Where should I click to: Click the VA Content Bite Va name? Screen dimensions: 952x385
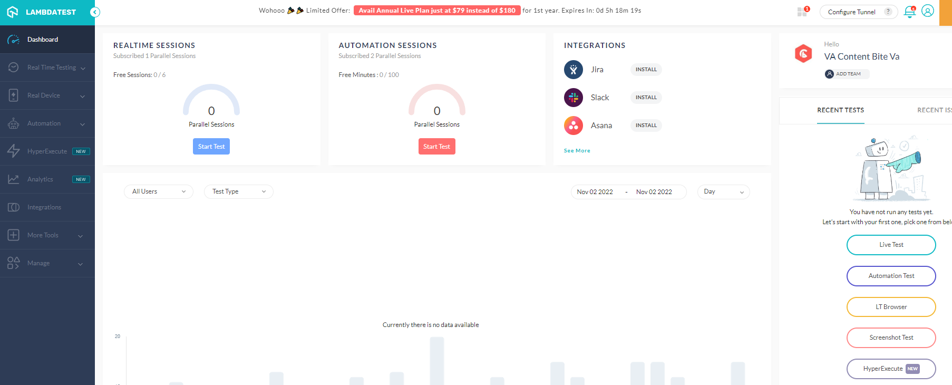tap(862, 56)
